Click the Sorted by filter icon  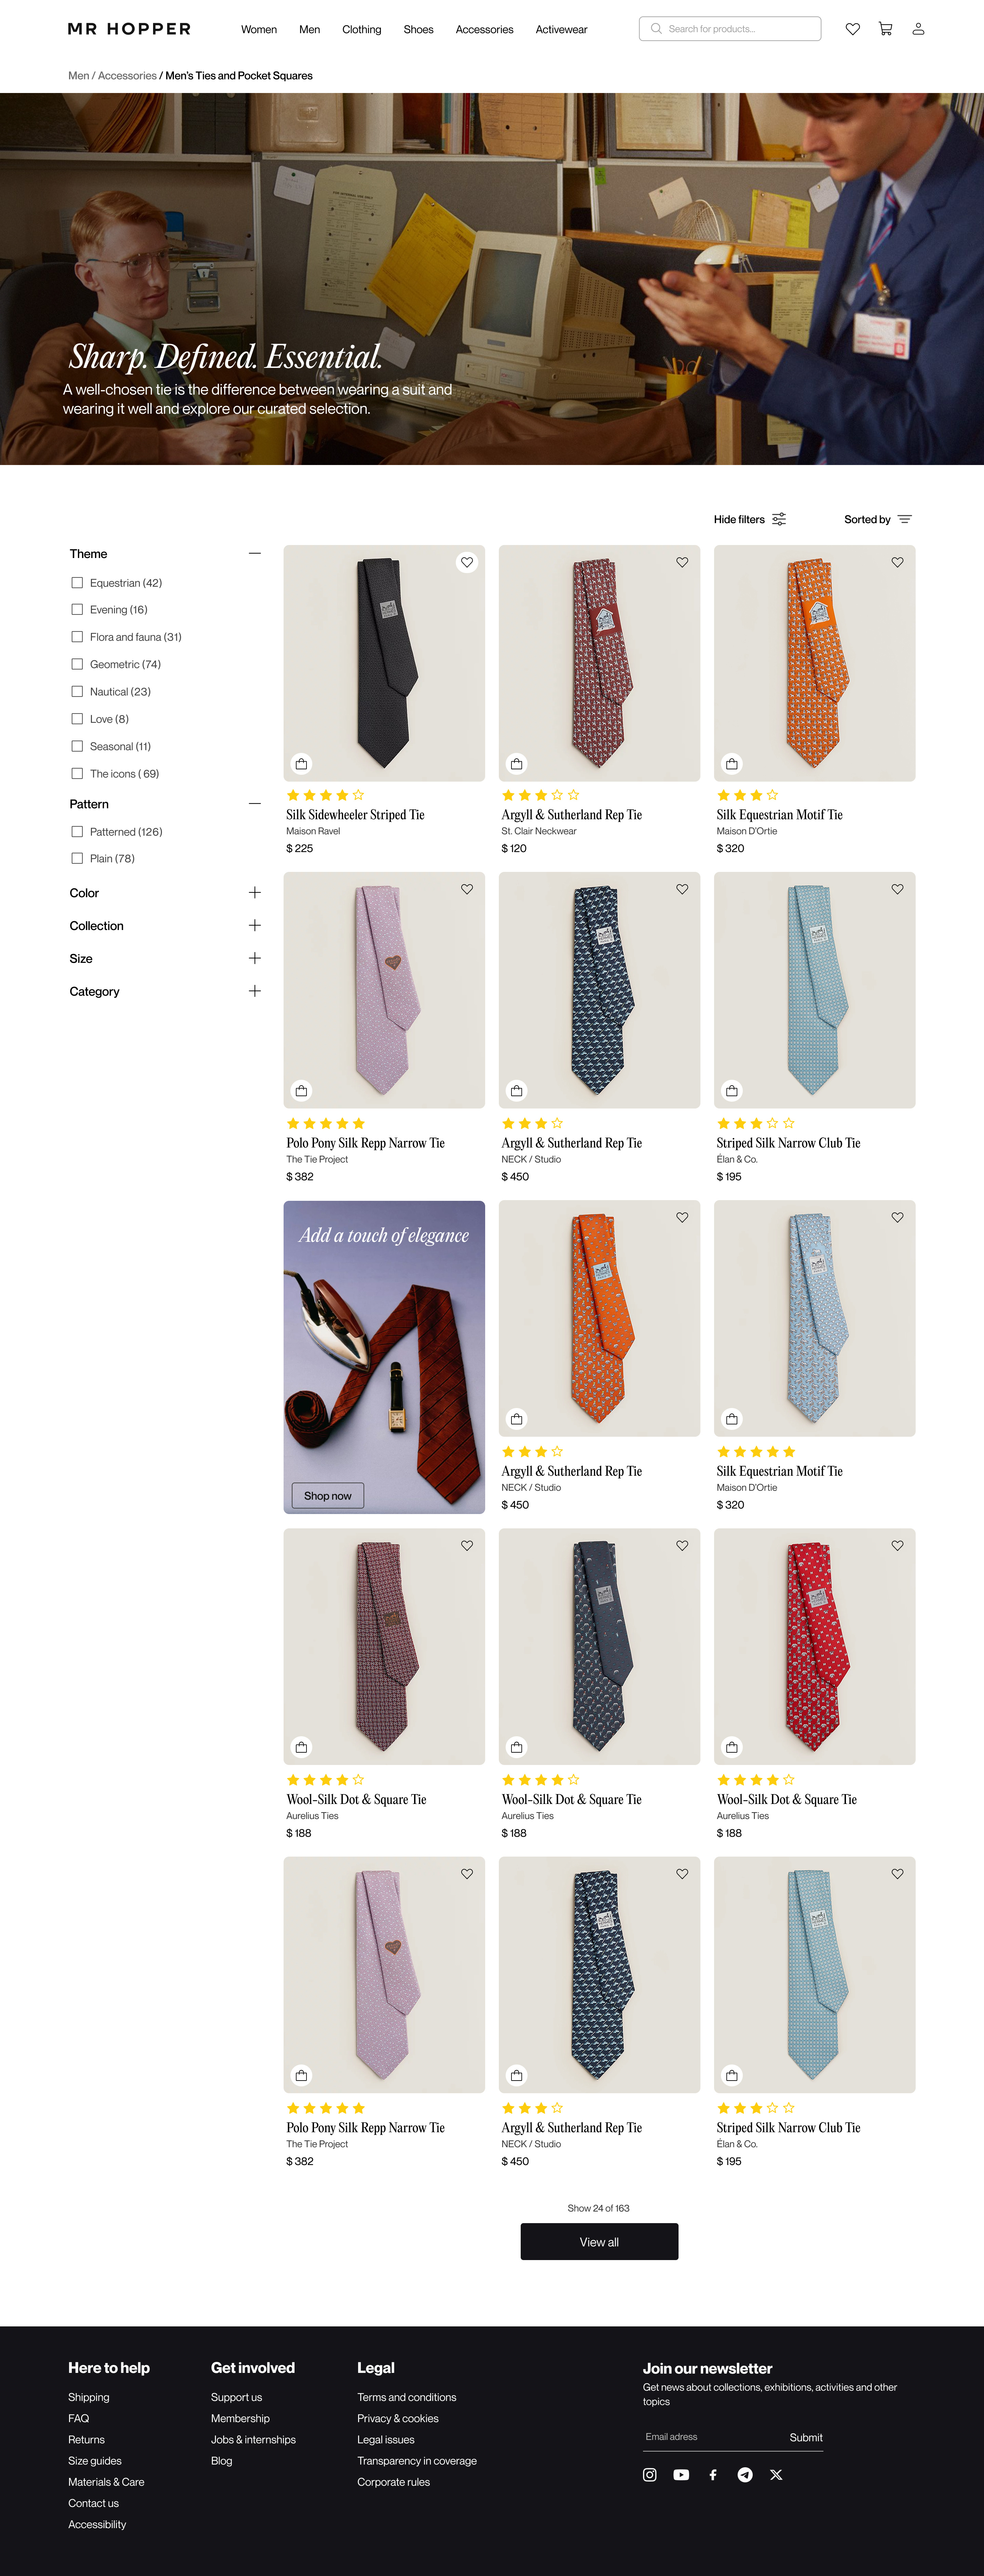click(905, 519)
